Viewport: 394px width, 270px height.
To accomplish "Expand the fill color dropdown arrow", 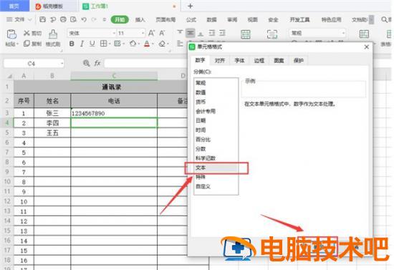I will [x=139, y=44].
